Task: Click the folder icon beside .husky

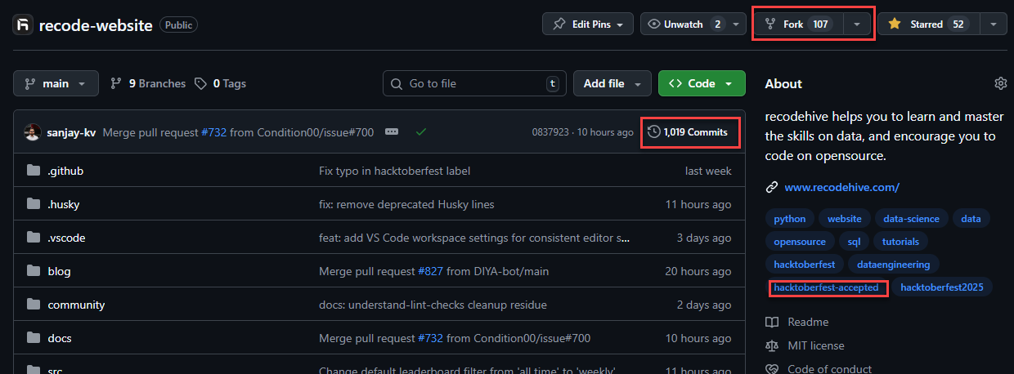Action: 34,204
